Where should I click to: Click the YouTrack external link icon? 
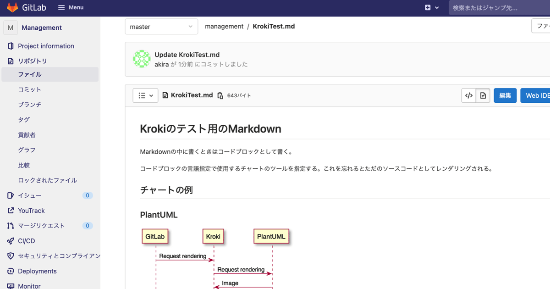point(11,211)
